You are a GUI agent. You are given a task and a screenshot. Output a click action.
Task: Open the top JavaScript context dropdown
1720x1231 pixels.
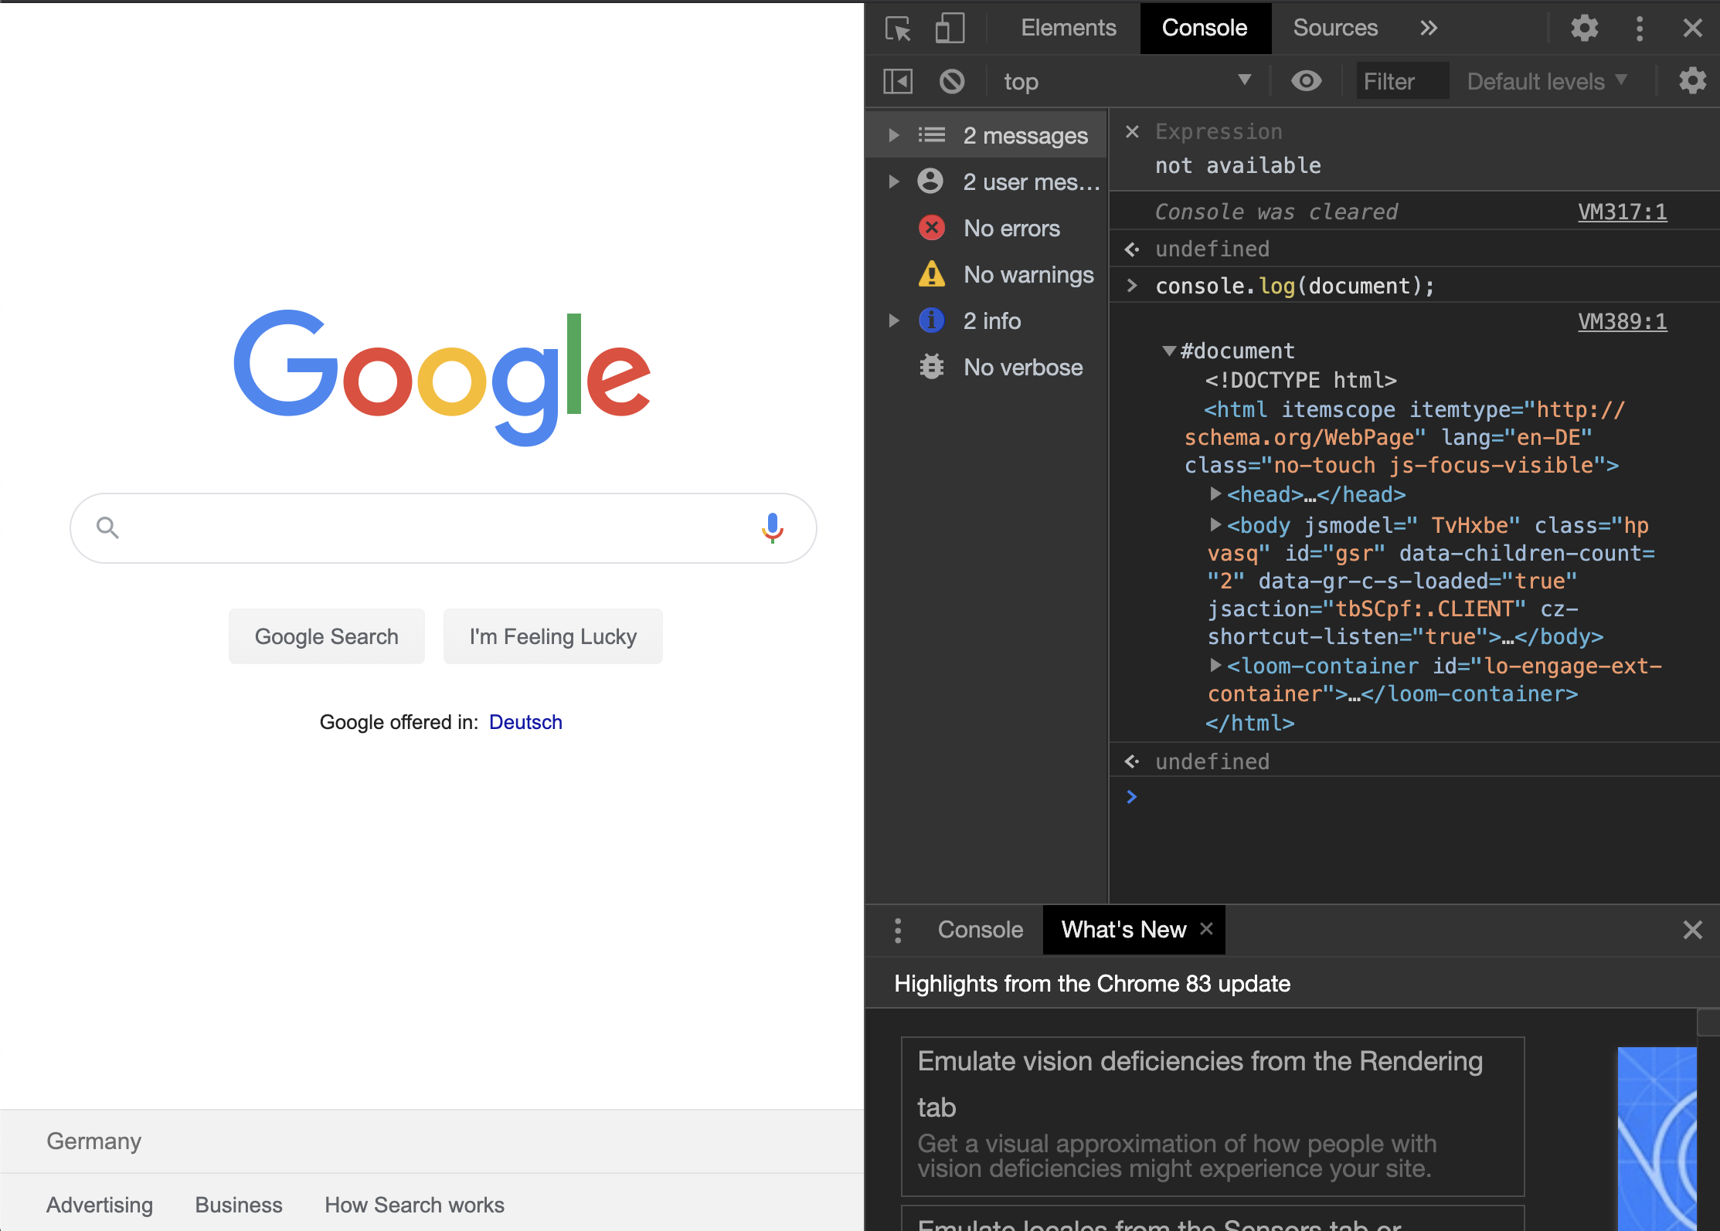click(1127, 81)
